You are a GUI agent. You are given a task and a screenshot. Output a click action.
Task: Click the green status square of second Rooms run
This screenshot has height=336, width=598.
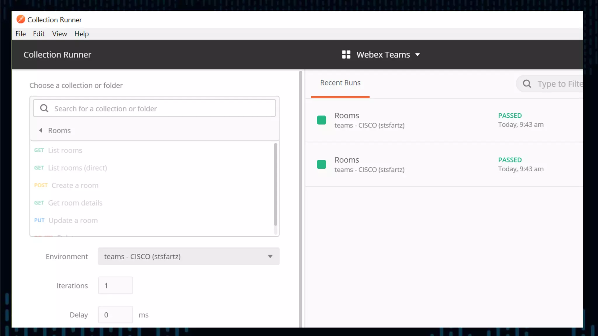pyautogui.click(x=321, y=164)
